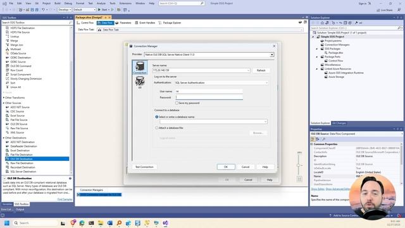The width and height of the screenshot is (405, 228).
Task: Click the Undo toolbar icon
Action: point(43,9)
